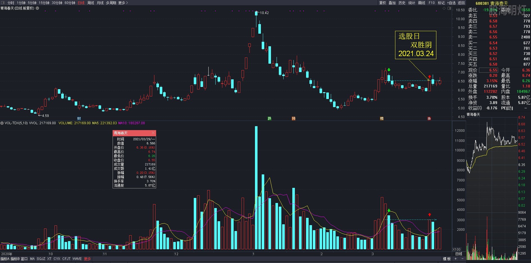Click green down arrow signal on candlestick
This screenshot has width=531, height=263.
coord(389,70)
